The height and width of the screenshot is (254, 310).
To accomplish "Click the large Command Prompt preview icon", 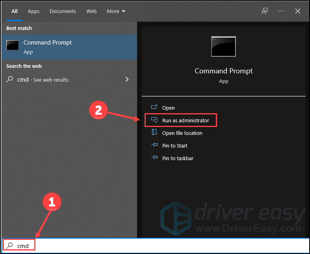I will pyautogui.click(x=223, y=47).
